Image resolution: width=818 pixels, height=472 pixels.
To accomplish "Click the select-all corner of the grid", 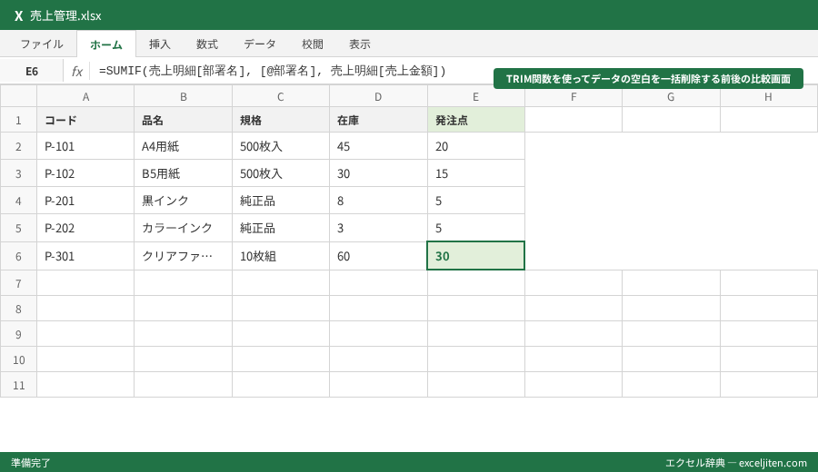I will click(x=18, y=96).
